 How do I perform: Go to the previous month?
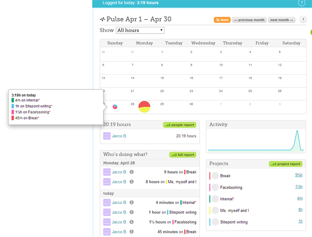(x=249, y=20)
